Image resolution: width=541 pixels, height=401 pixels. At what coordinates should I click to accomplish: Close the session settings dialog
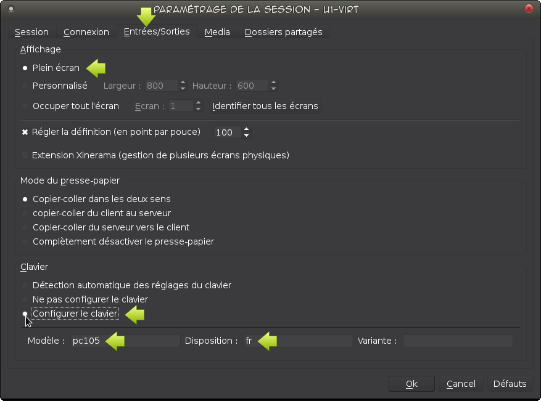[x=529, y=9]
